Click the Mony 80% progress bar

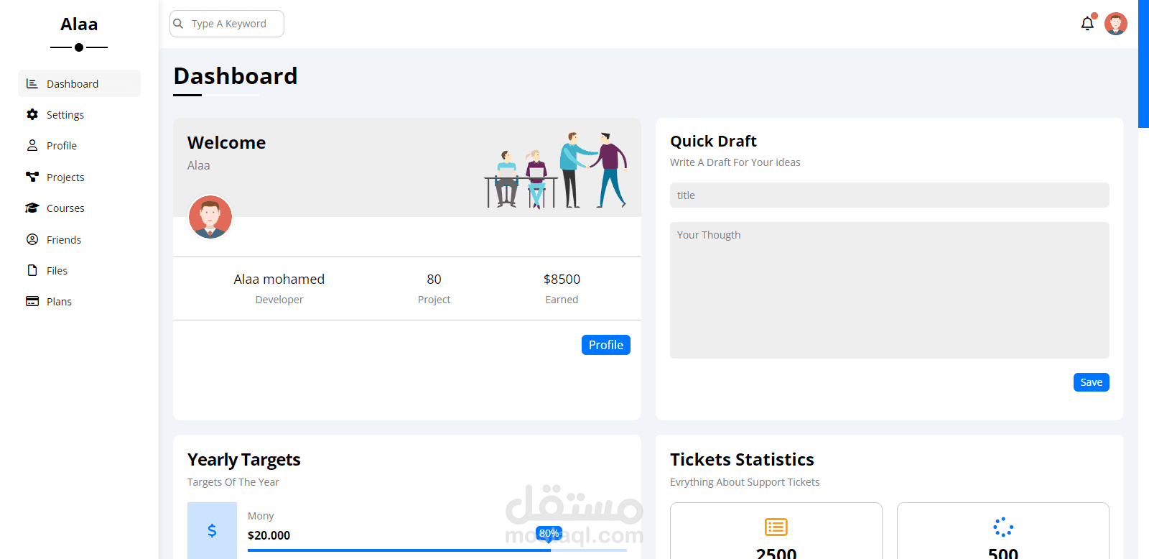click(437, 550)
